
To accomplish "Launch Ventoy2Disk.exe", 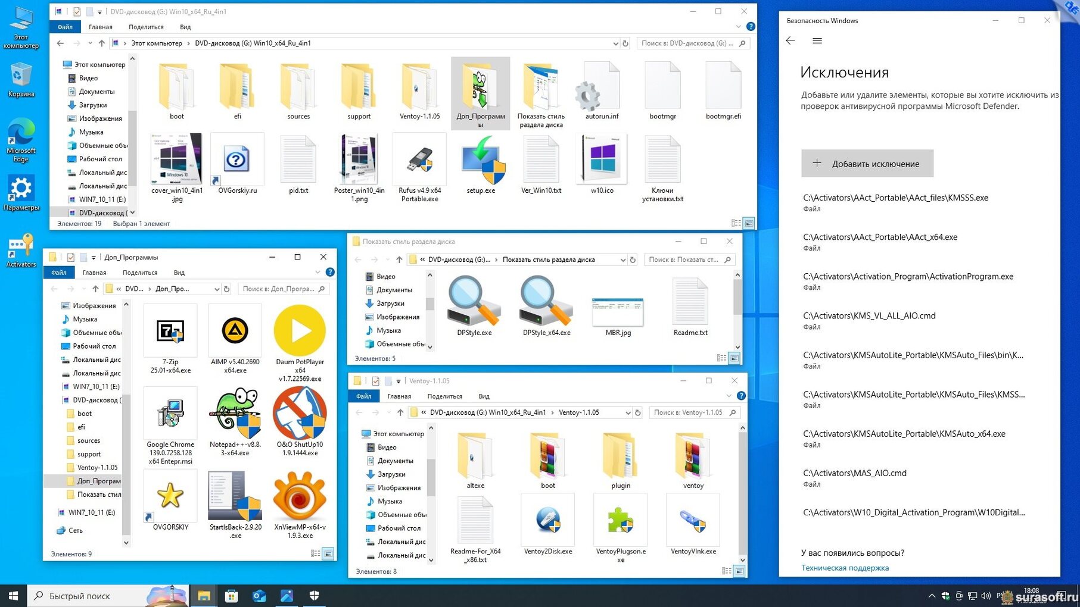I will point(547,521).
